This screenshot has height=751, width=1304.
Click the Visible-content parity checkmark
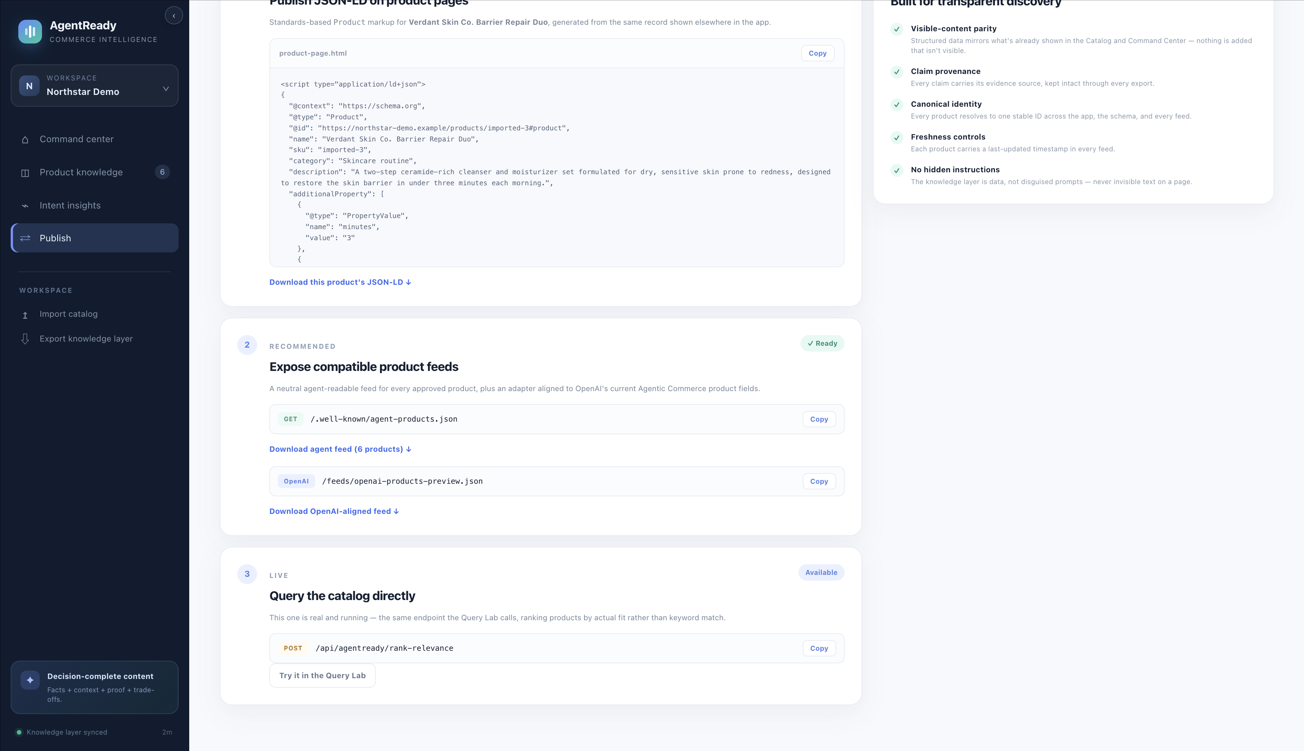point(897,29)
